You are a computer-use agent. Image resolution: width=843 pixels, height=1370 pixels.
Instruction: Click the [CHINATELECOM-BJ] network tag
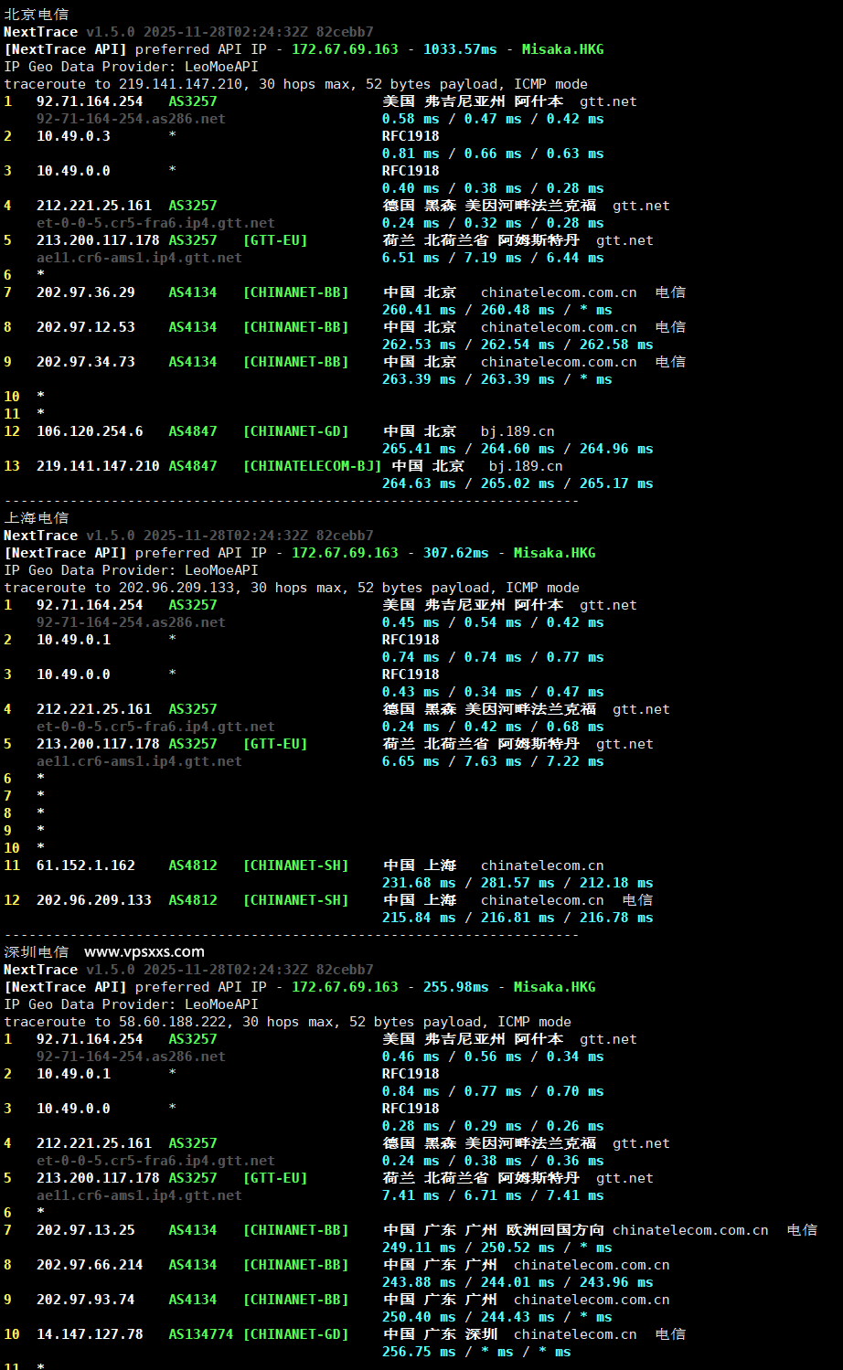312,466
